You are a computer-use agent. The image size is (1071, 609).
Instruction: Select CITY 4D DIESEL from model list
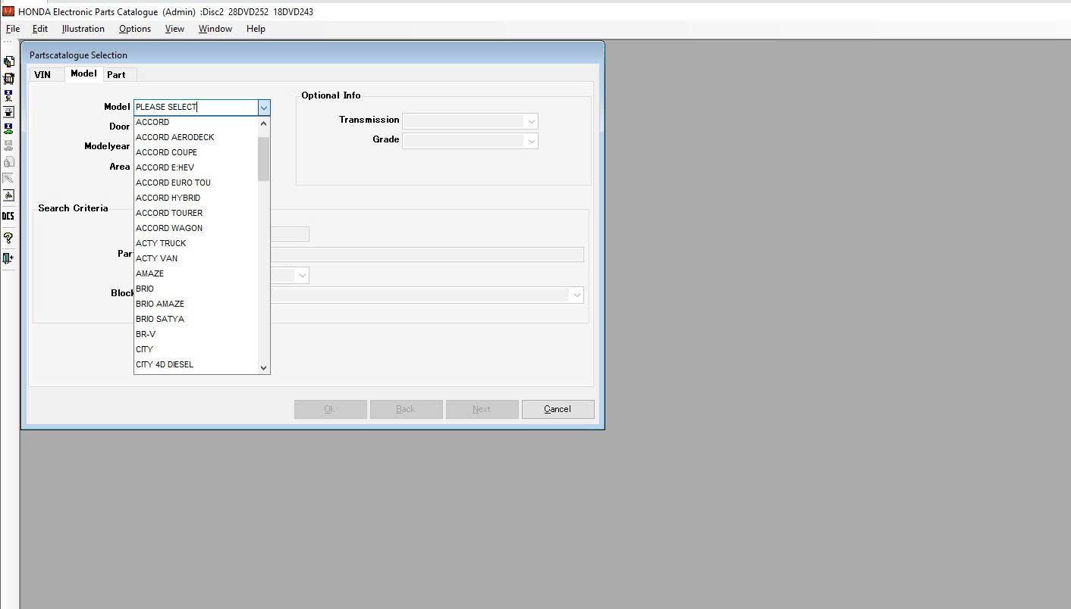196,364
